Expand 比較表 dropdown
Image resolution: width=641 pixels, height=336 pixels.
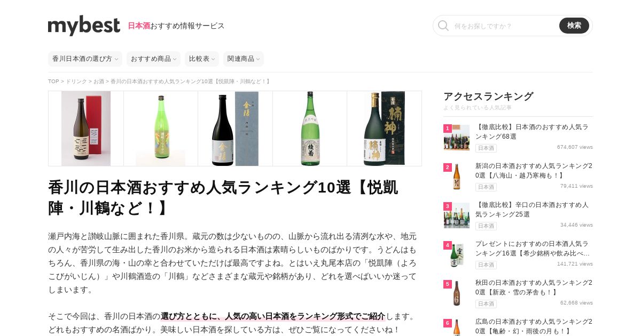pos(202,59)
